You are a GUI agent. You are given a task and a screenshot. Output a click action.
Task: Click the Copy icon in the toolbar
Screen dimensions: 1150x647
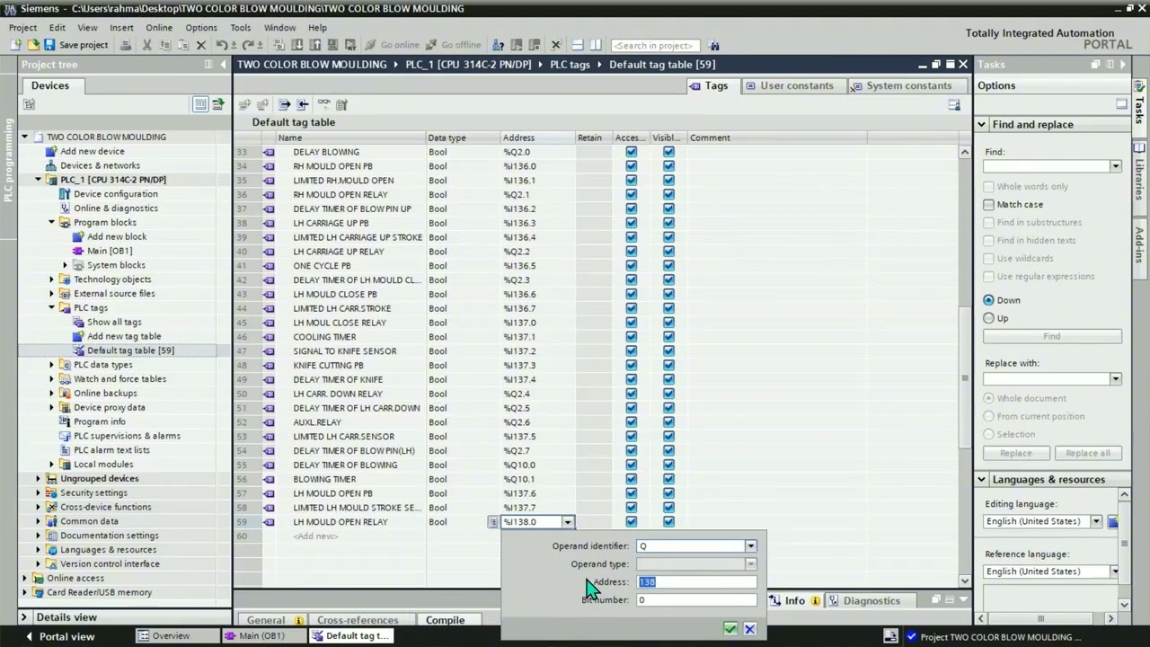(x=164, y=45)
